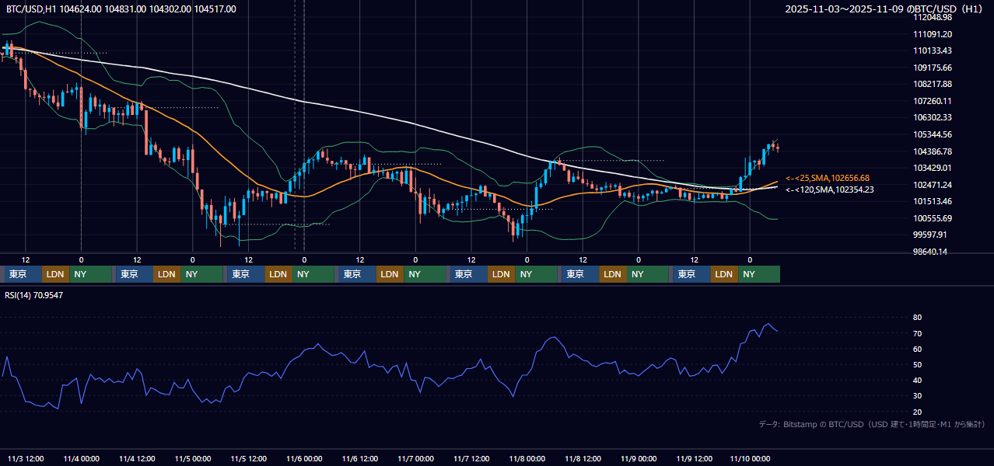Click the 11/5 12:00 date label
The height and width of the screenshot is (466, 994).
[x=248, y=458]
